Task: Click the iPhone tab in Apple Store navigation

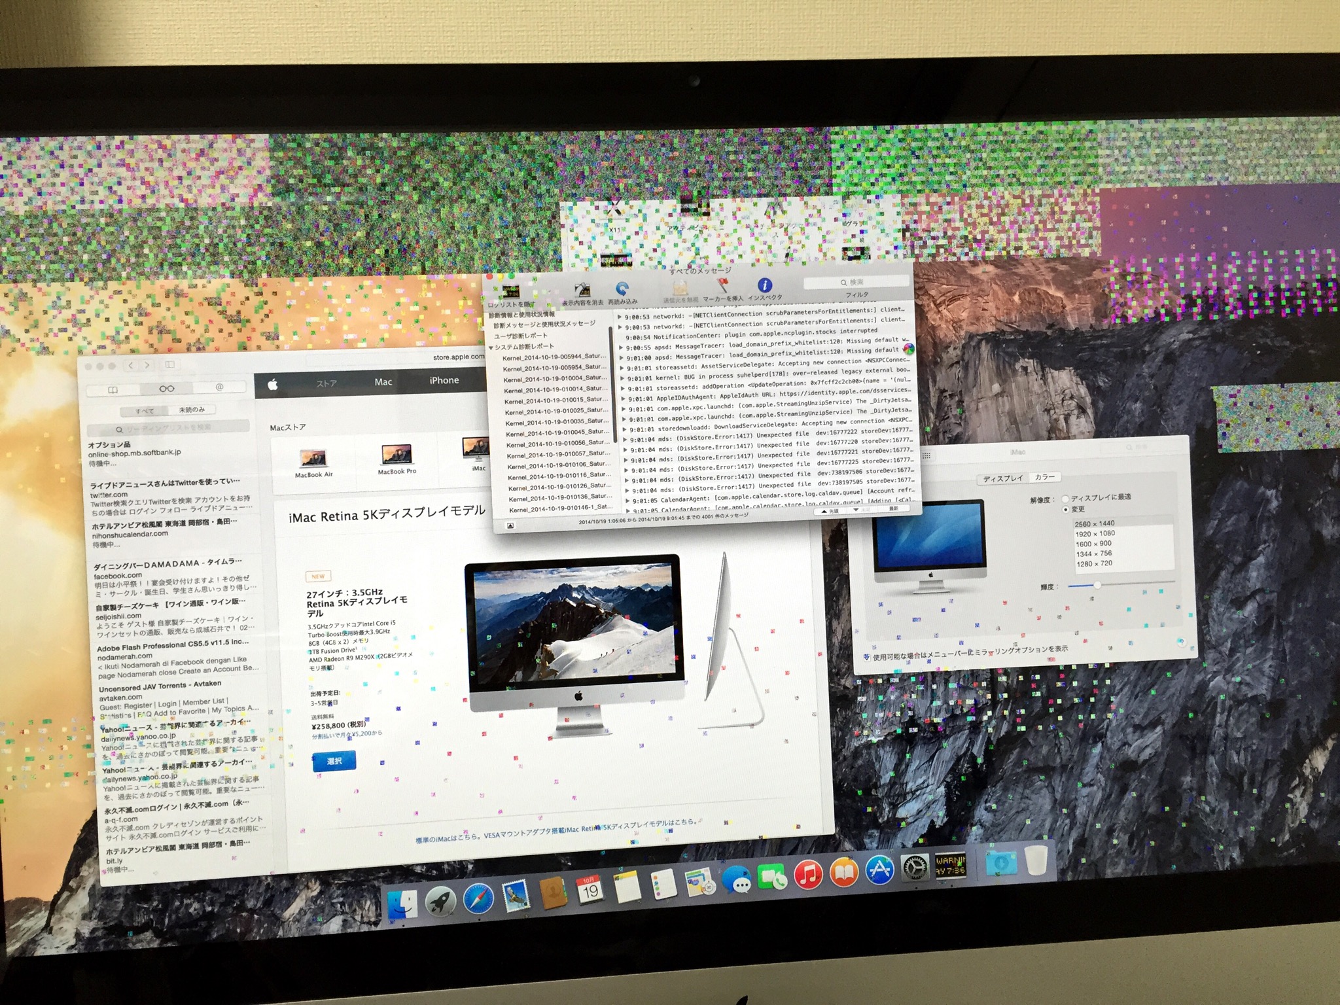Action: point(444,381)
